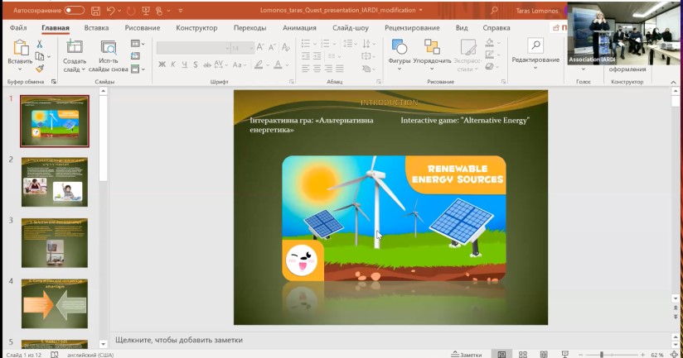Toggle Bold (Ж) formatting
Viewport: 683px width, 358px height.
click(x=162, y=64)
